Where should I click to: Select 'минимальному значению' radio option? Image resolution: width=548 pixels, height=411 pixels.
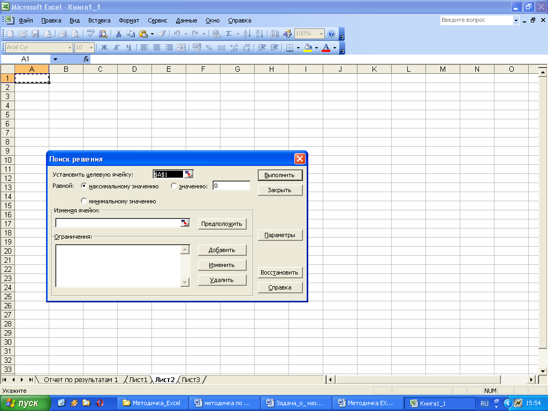coord(84,201)
